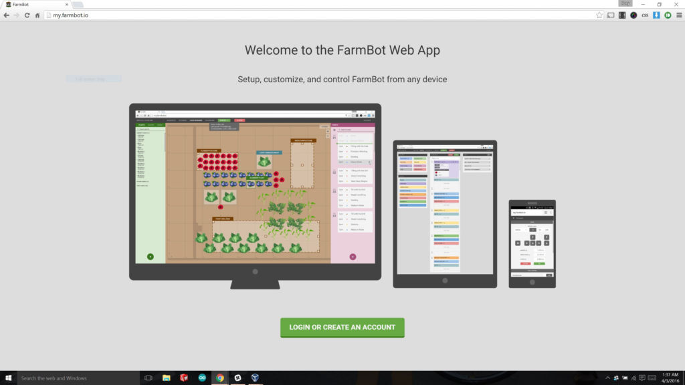This screenshot has width=685, height=385.
Task: Open the Action Center notifications icon
Action: point(642,378)
